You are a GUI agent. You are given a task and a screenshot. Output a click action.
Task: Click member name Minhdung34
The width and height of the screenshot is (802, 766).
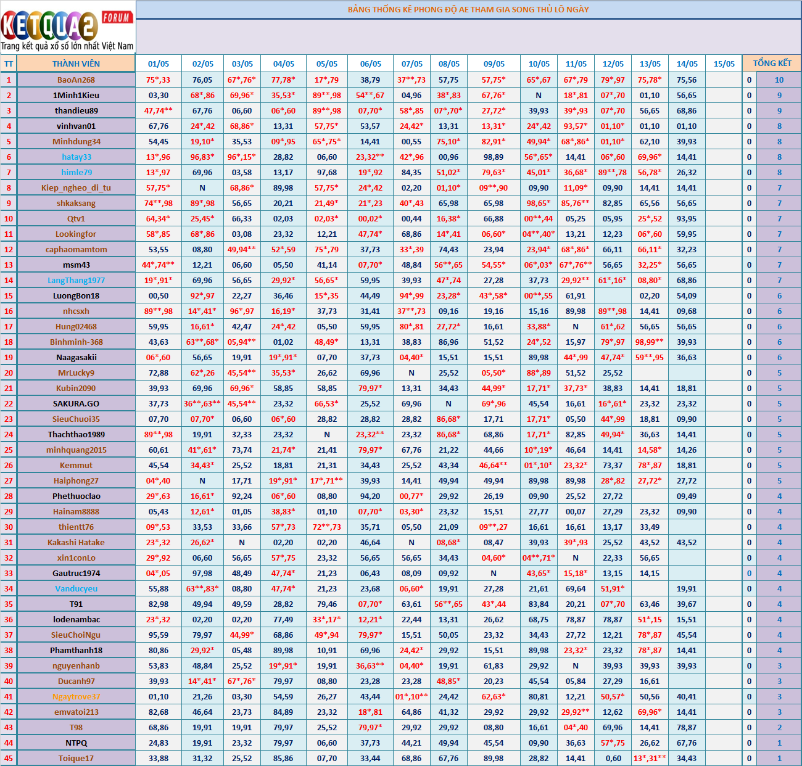(x=76, y=141)
